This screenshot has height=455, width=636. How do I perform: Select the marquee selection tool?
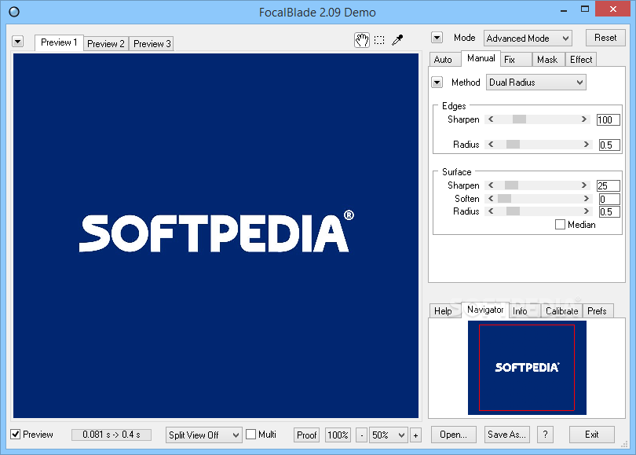tap(380, 40)
